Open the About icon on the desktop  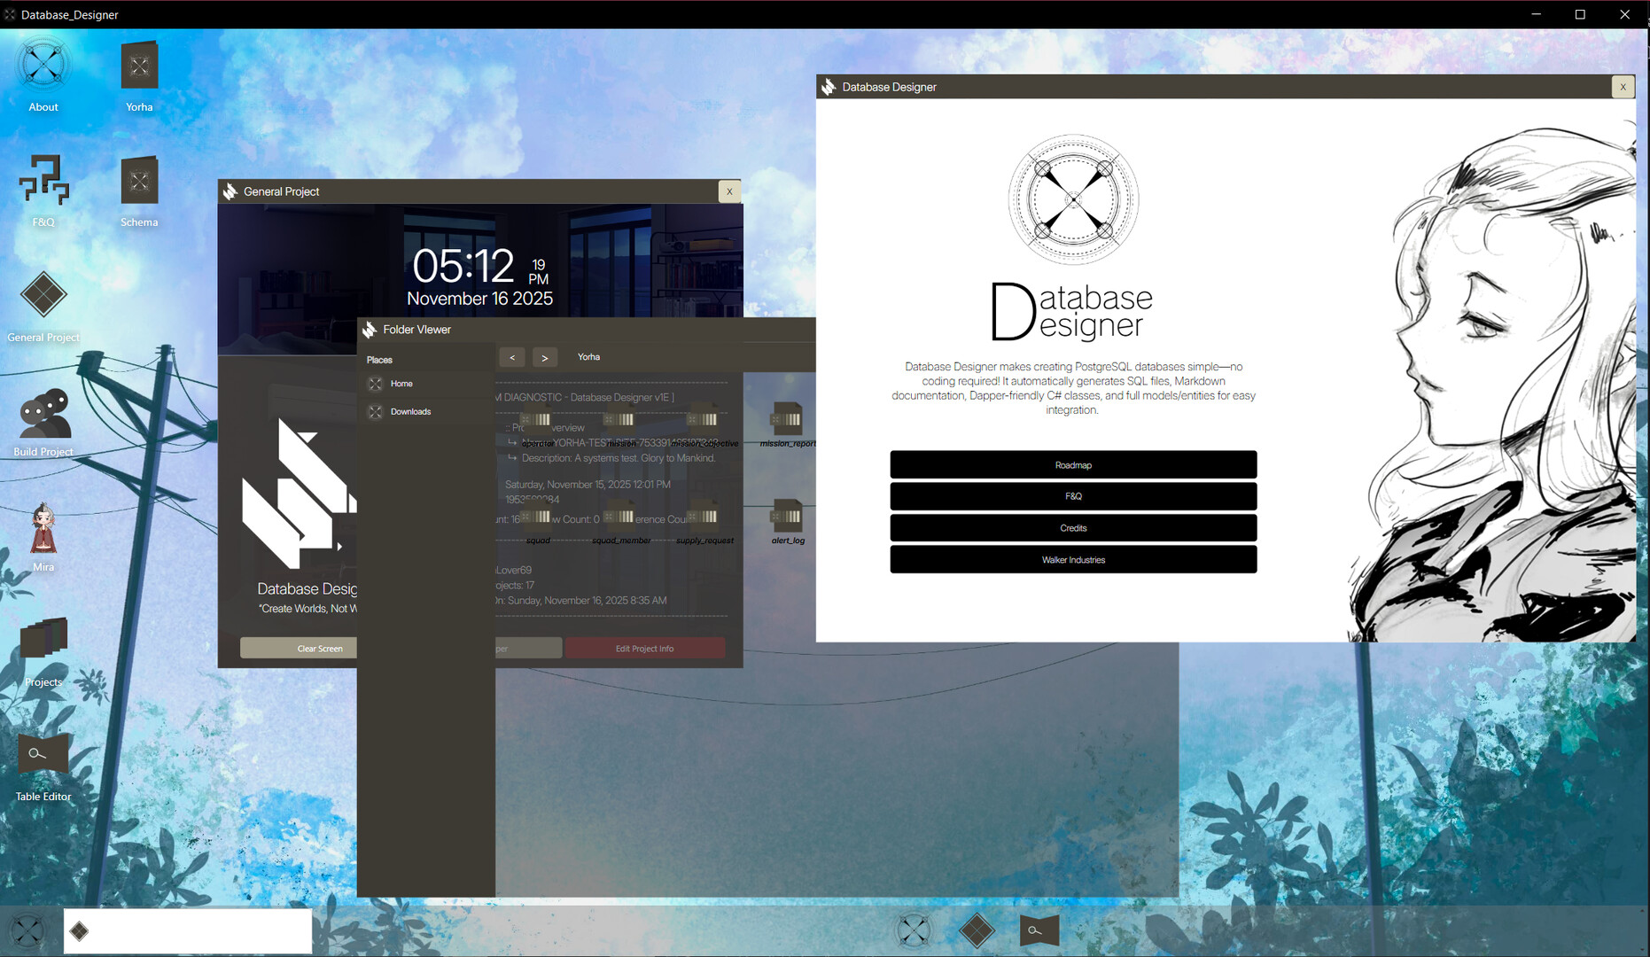(43, 65)
